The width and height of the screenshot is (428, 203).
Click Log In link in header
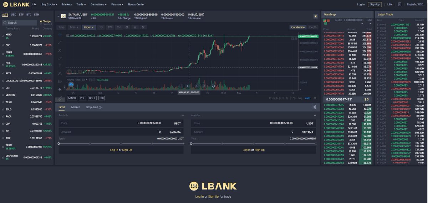[x=361, y=5]
